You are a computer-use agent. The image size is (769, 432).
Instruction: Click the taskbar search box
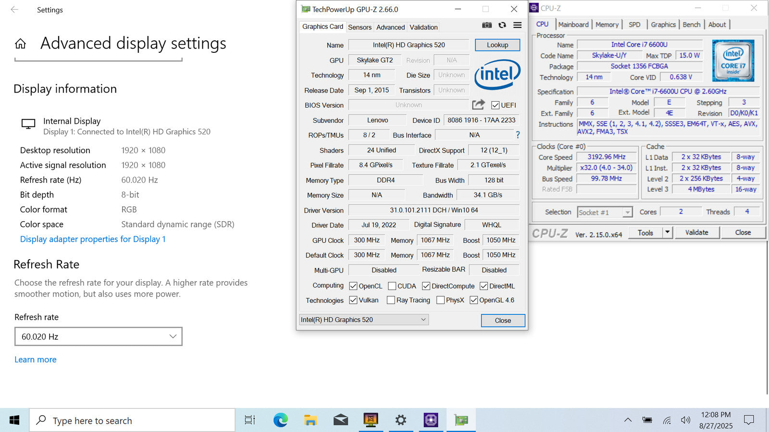click(132, 420)
